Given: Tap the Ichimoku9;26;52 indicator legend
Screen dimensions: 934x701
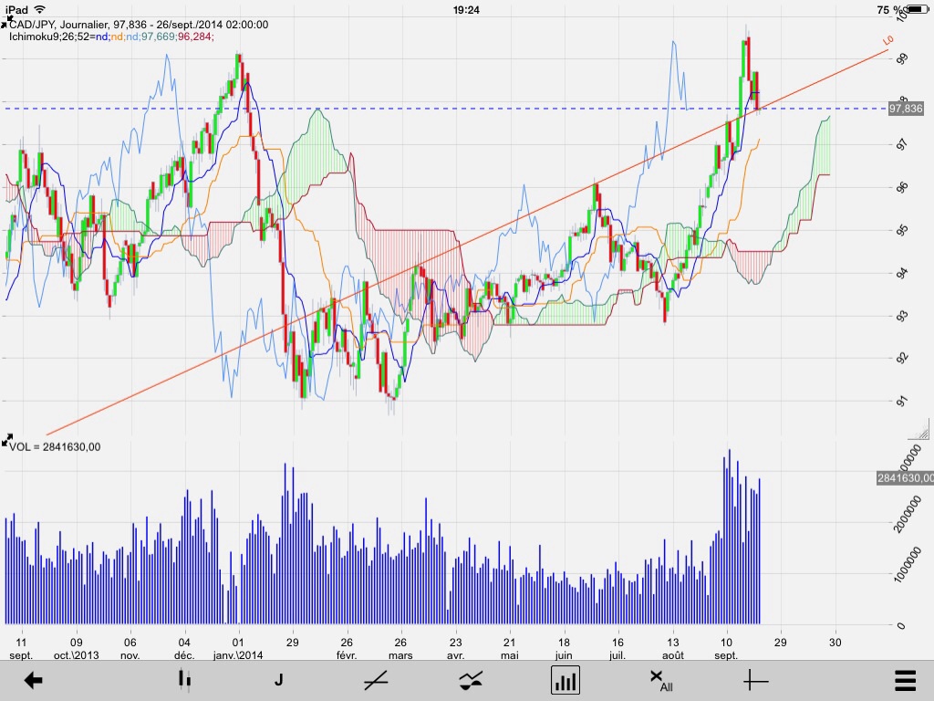Looking at the screenshot, I should pyautogui.click(x=111, y=37).
